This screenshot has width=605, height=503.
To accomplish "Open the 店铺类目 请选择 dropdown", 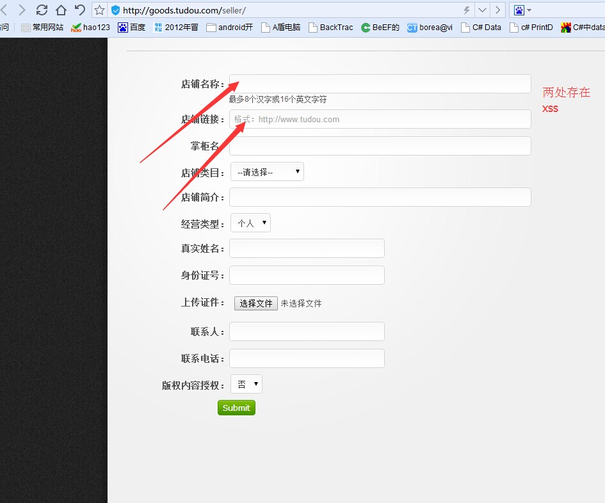I will pos(267,172).
